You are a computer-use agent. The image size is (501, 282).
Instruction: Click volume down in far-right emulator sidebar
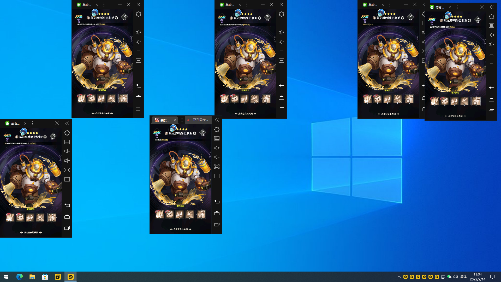coord(492,44)
